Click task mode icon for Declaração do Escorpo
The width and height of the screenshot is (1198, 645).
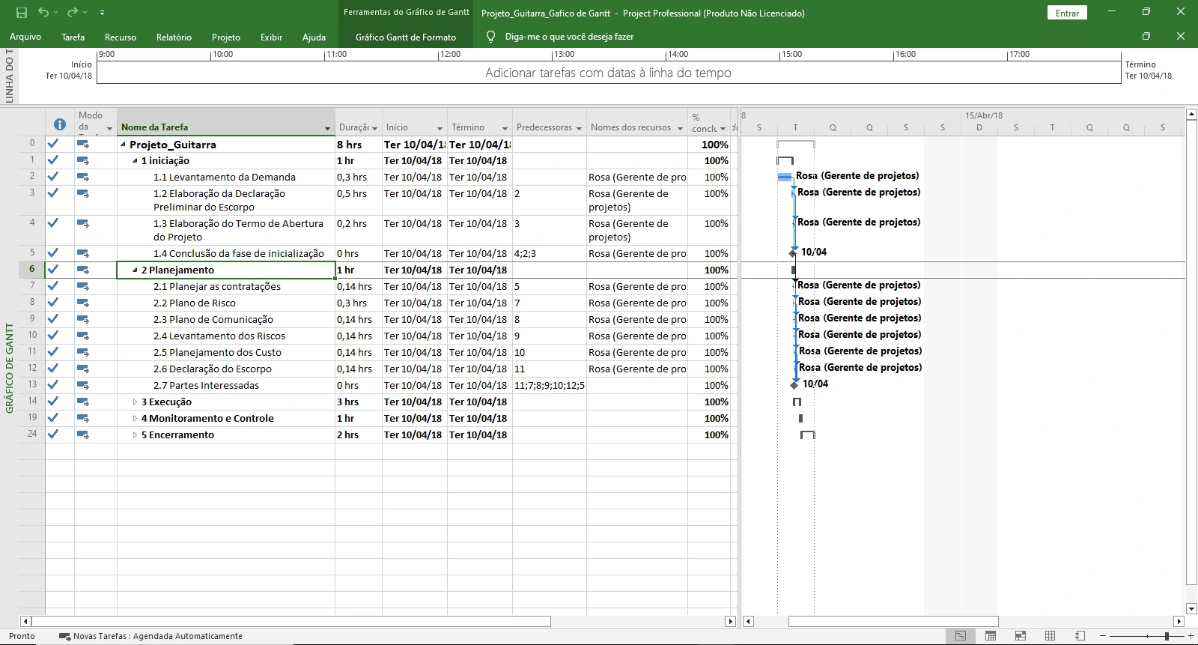(82, 369)
